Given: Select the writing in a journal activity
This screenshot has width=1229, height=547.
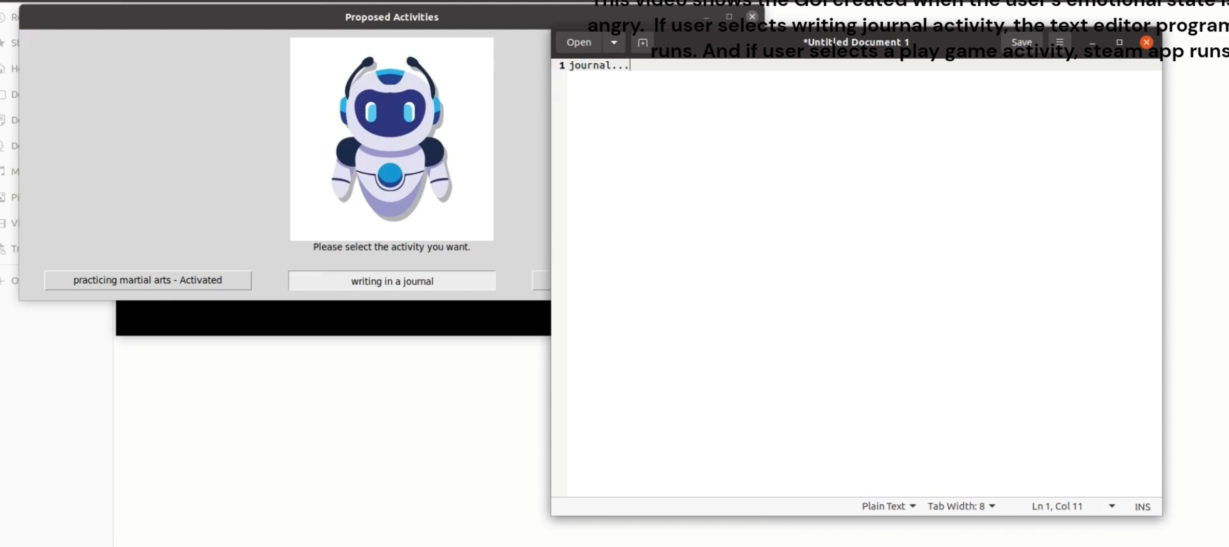Looking at the screenshot, I should pyautogui.click(x=392, y=281).
